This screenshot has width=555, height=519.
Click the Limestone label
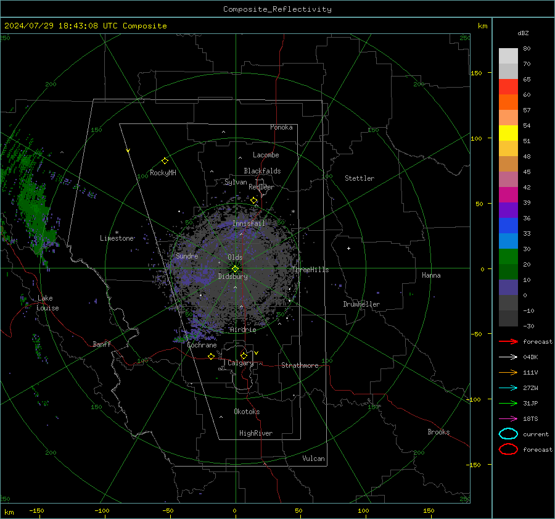(x=117, y=238)
